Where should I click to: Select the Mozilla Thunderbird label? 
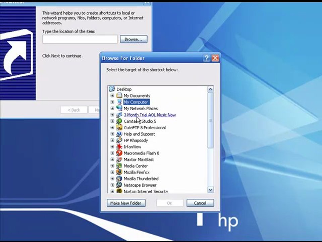coord(141,178)
